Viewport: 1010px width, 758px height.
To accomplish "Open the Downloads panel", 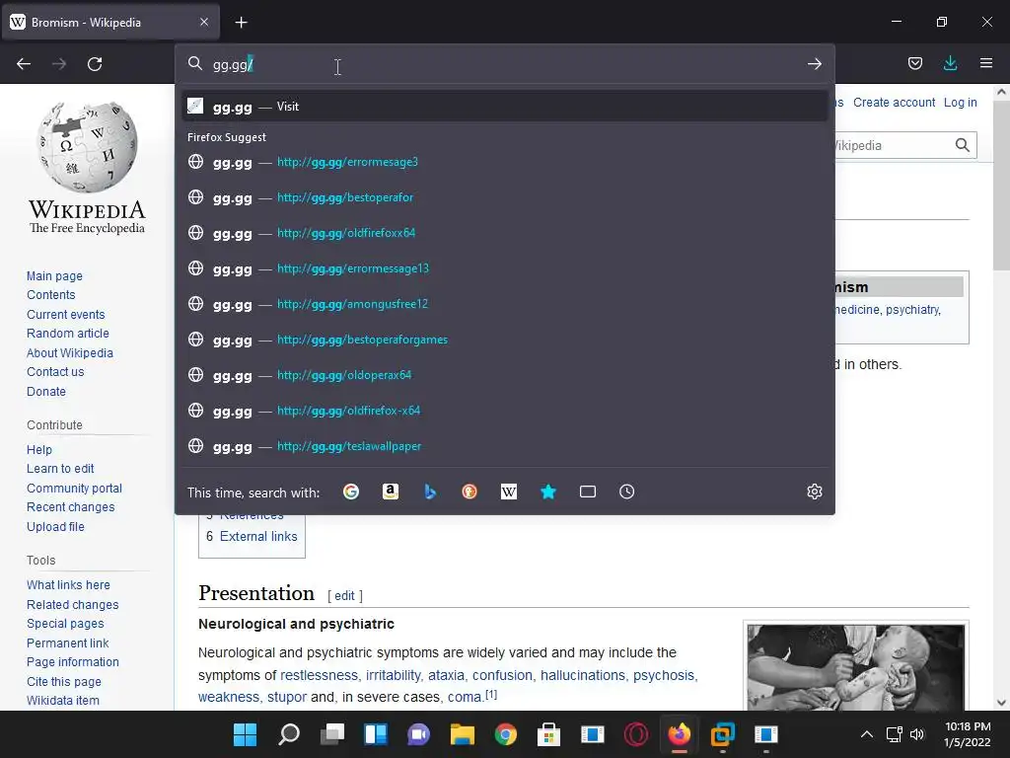I will tap(950, 63).
